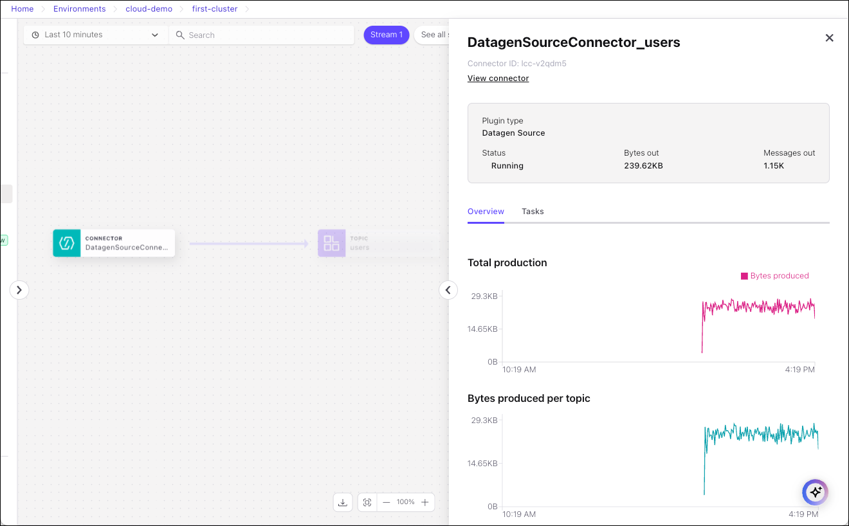Close the connector details panel
The height and width of the screenshot is (526, 849).
point(829,38)
